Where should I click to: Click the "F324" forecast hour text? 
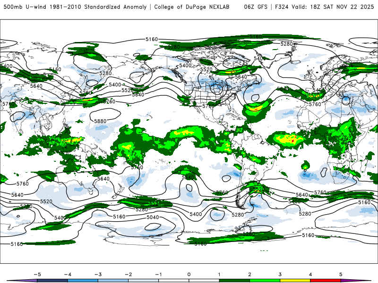[x=282, y=7]
